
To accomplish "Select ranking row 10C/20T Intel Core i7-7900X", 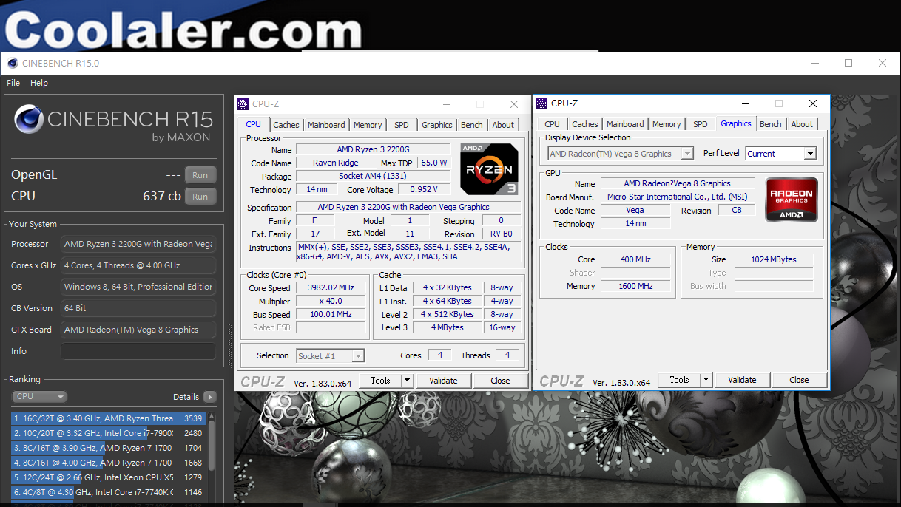I will pyautogui.click(x=109, y=433).
